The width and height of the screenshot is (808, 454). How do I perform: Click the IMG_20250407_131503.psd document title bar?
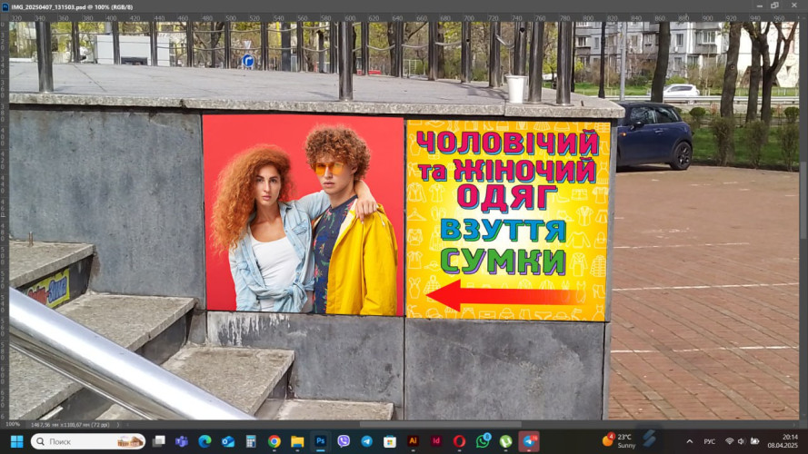tap(64, 5)
